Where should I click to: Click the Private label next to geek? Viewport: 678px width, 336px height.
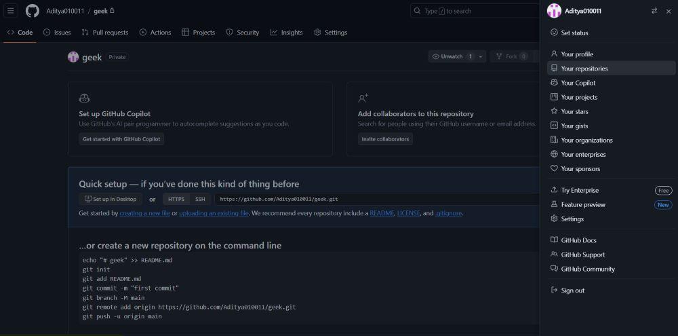click(x=117, y=57)
